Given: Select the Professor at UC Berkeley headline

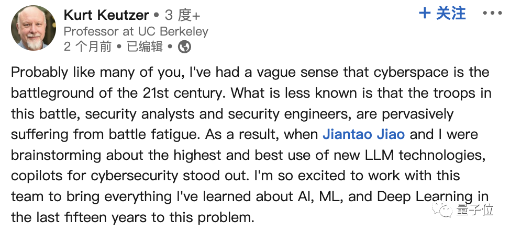Looking at the screenshot, I should [136, 31].
